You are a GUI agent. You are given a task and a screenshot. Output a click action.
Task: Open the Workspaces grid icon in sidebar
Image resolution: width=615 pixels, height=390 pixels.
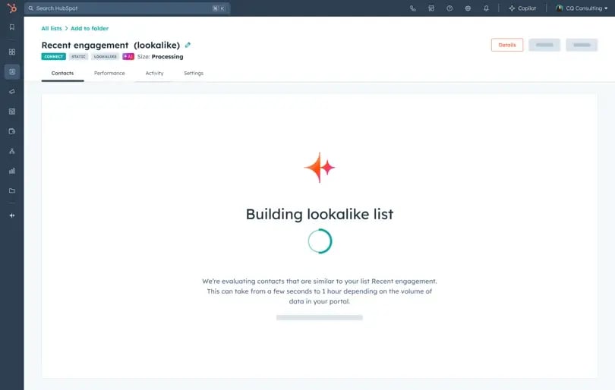click(11, 52)
